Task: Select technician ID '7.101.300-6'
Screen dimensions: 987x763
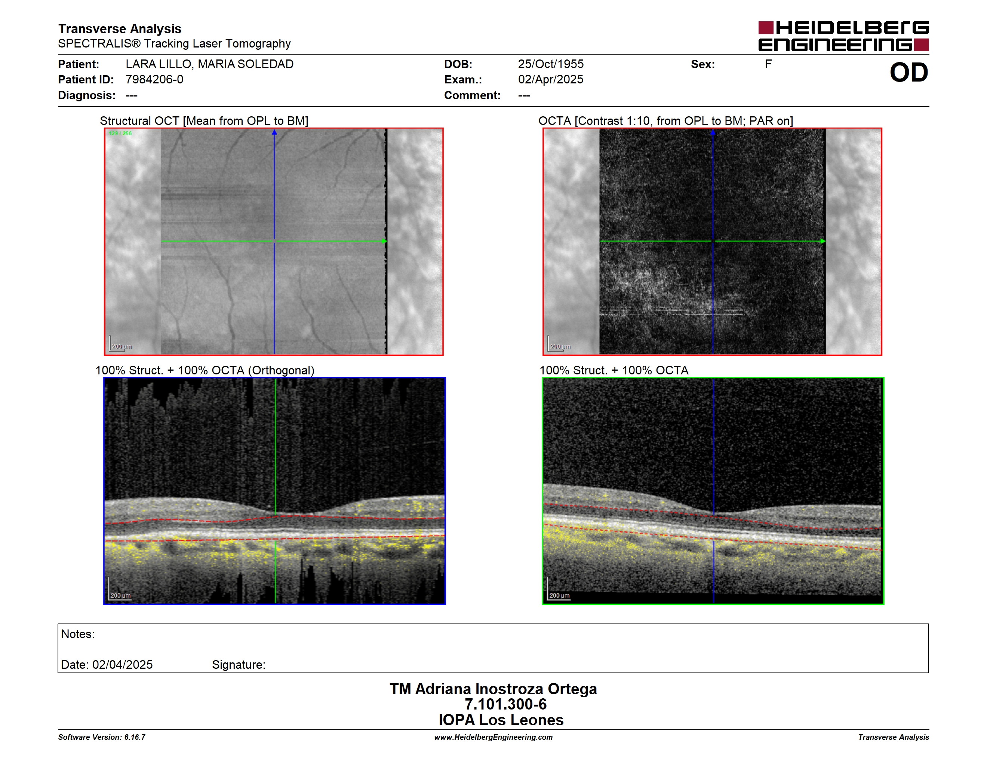Action: pyautogui.click(x=505, y=704)
